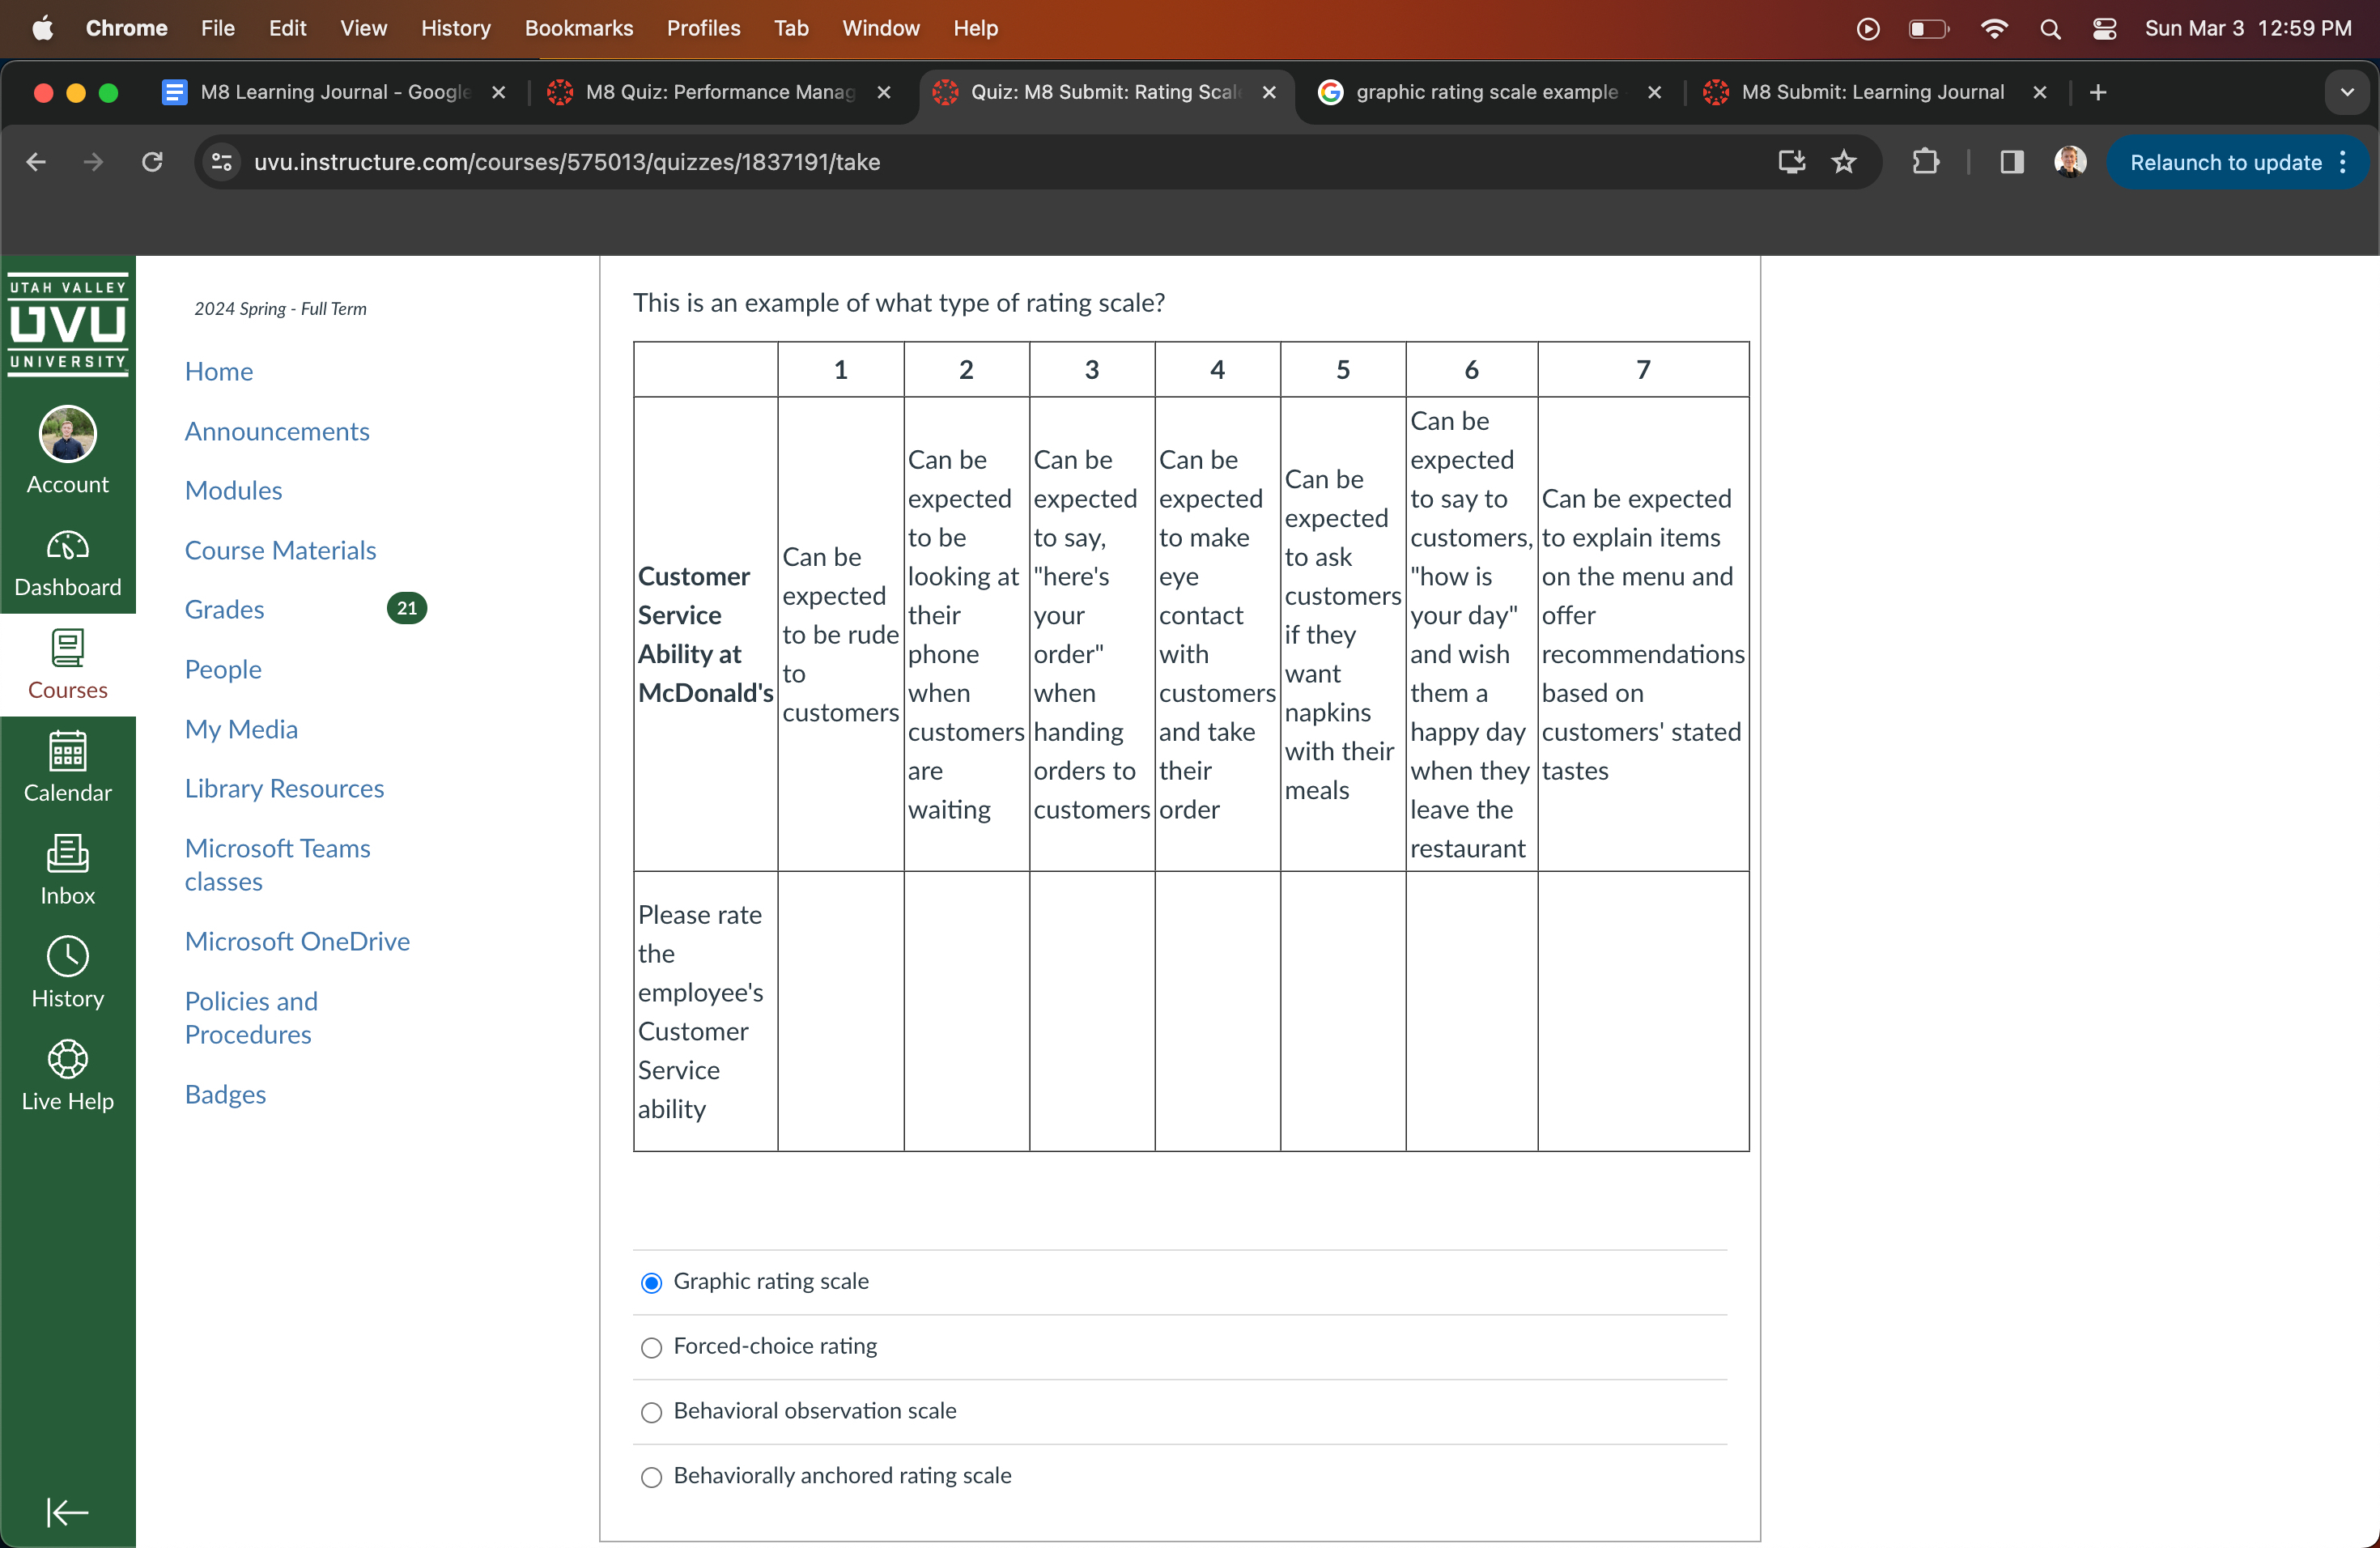The width and height of the screenshot is (2380, 1548).
Task: Open the History clock icon
Action: [67, 973]
